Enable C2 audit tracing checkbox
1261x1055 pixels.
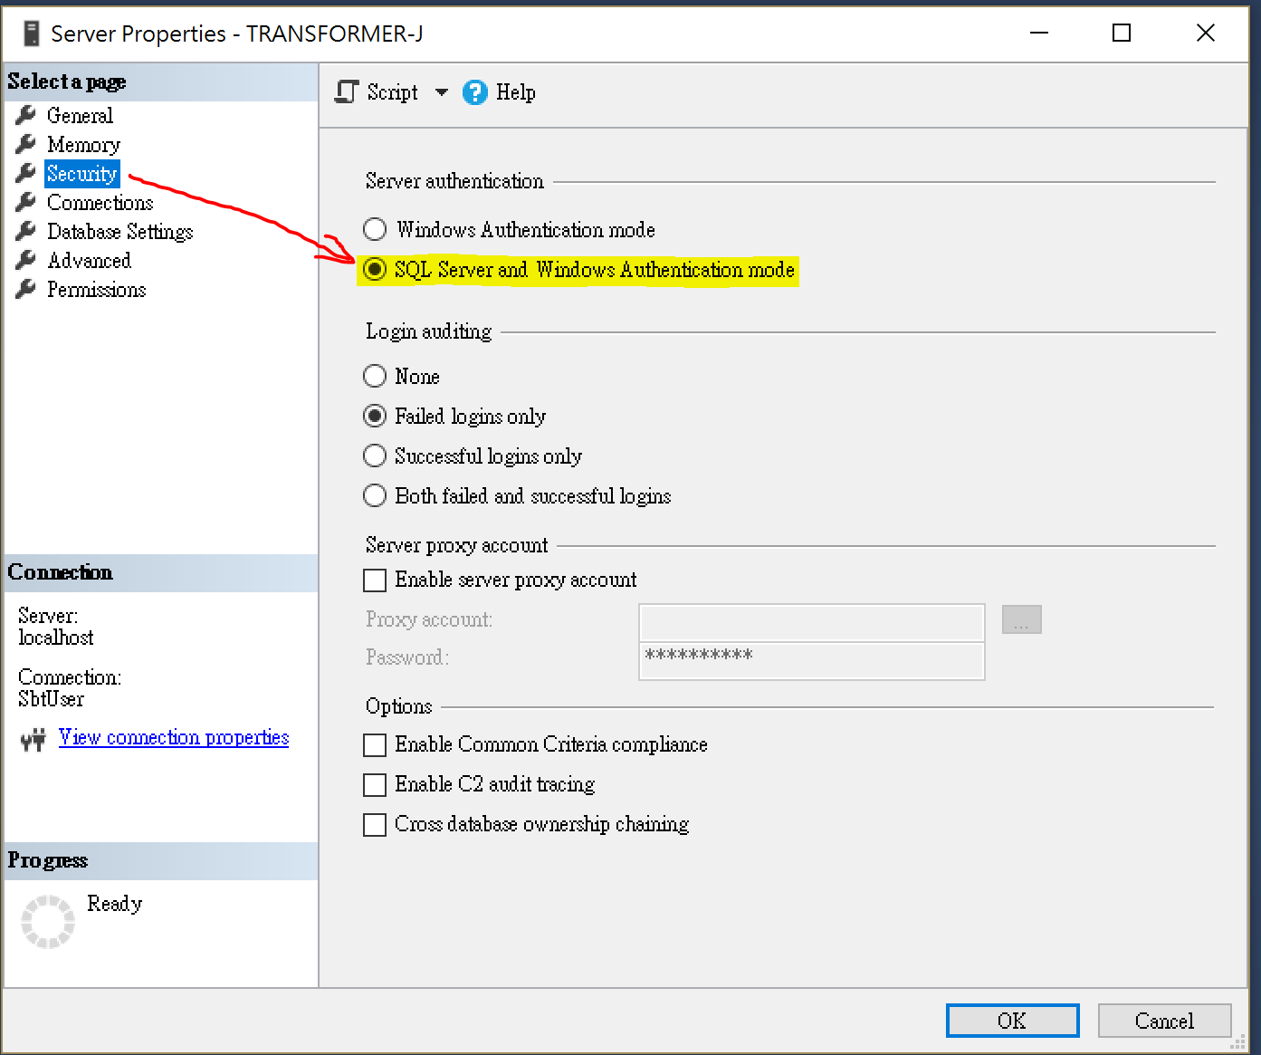pos(375,784)
